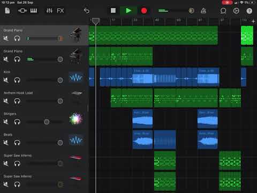The width and height of the screenshot is (257, 193).
Task: Open the track controls mixer icon
Action: (x=49, y=11)
